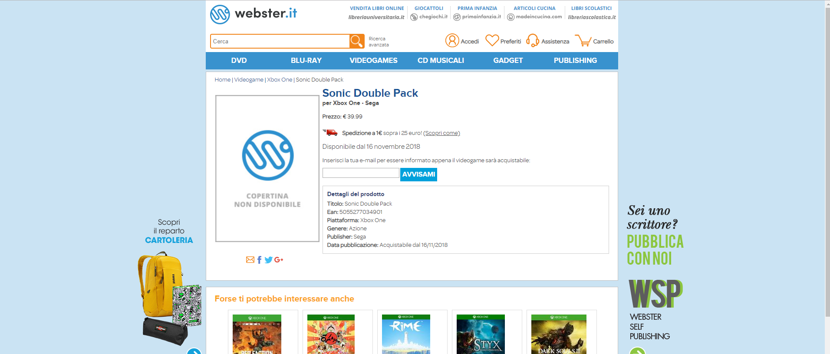Screen dimensions: 830x354
Task: Follow the Xbox One breadcrumb link
Action: coord(280,80)
